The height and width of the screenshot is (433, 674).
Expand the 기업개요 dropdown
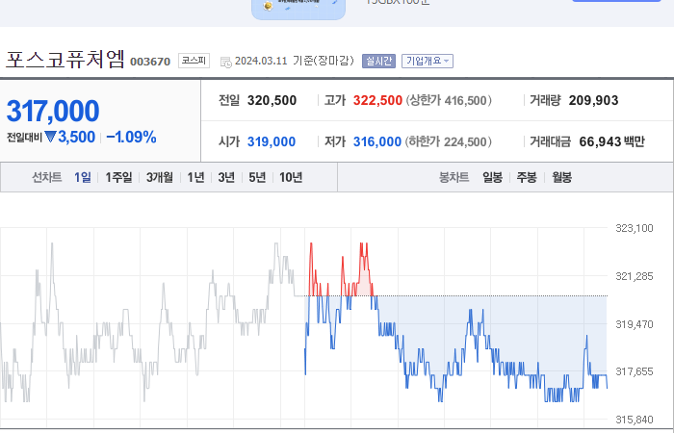[x=428, y=61]
